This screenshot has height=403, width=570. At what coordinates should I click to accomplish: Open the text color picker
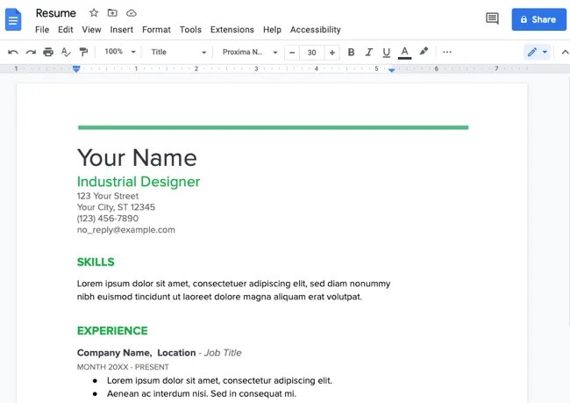pyautogui.click(x=404, y=53)
